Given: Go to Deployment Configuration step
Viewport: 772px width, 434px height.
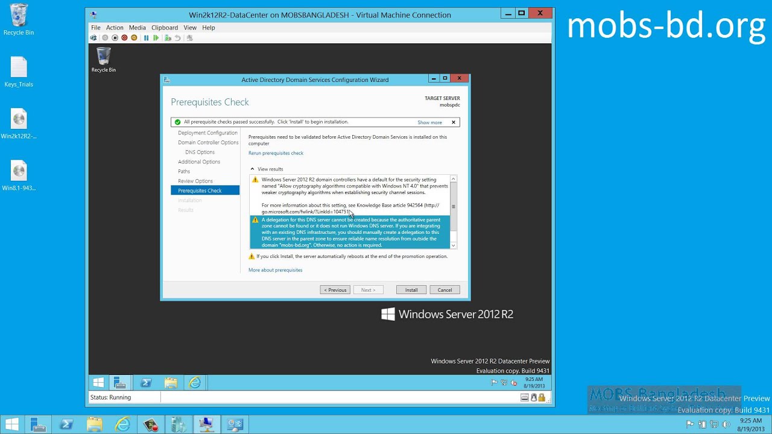Looking at the screenshot, I should (207, 133).
